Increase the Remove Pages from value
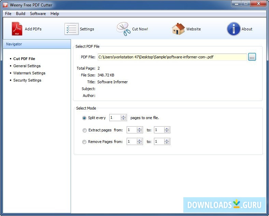This screenshot has width=269, height=216. click(x=140, y=140)
